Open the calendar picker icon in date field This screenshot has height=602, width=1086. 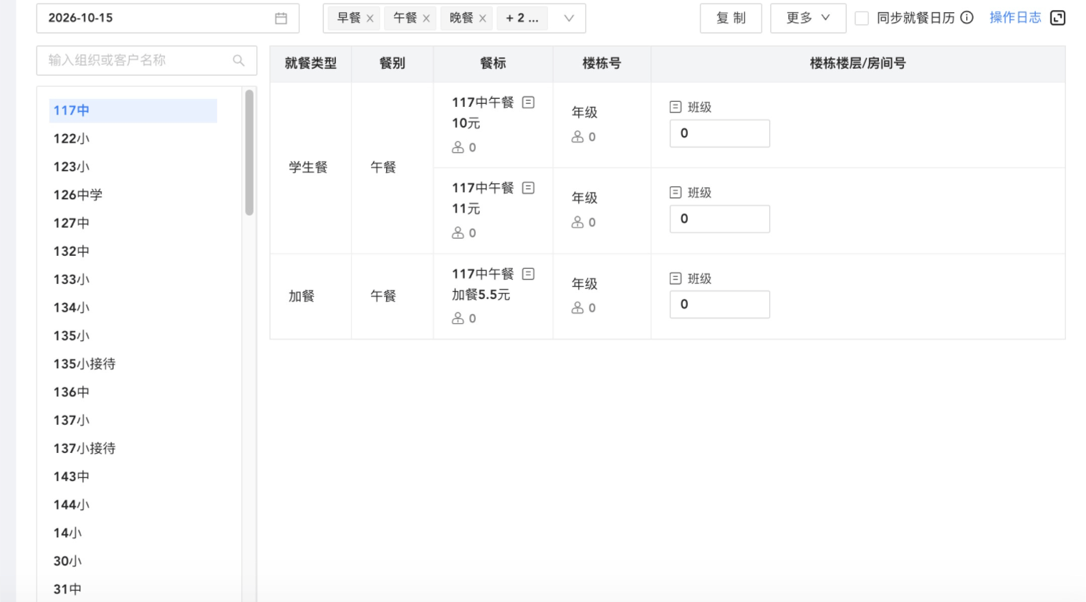coord(281,19)
